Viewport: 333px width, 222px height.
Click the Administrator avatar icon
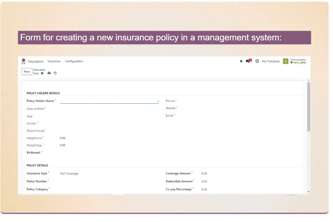click(285, 61)
